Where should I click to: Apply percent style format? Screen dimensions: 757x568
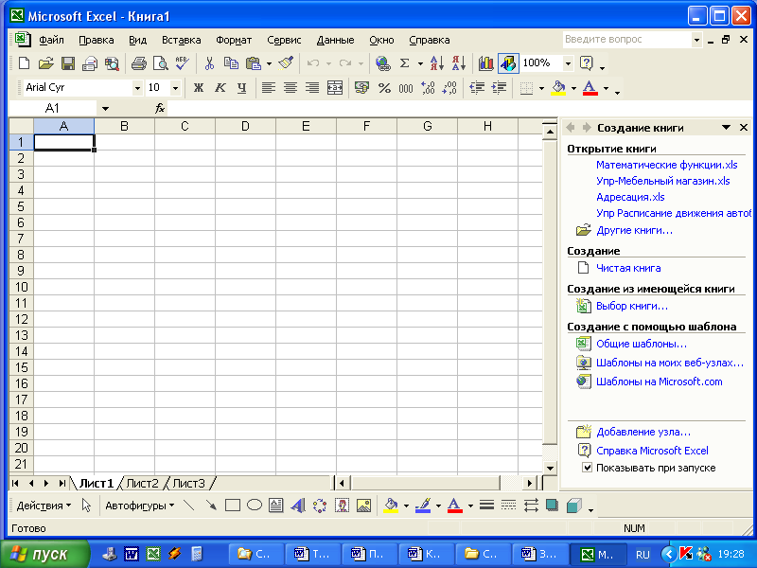coord(384,87)
